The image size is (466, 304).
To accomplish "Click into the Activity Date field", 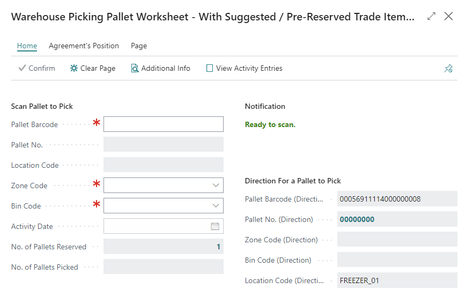I will click(x=156, y=226).
